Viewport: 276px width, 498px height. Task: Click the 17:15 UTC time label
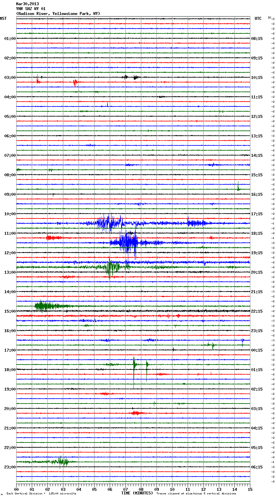pos(257,214)
